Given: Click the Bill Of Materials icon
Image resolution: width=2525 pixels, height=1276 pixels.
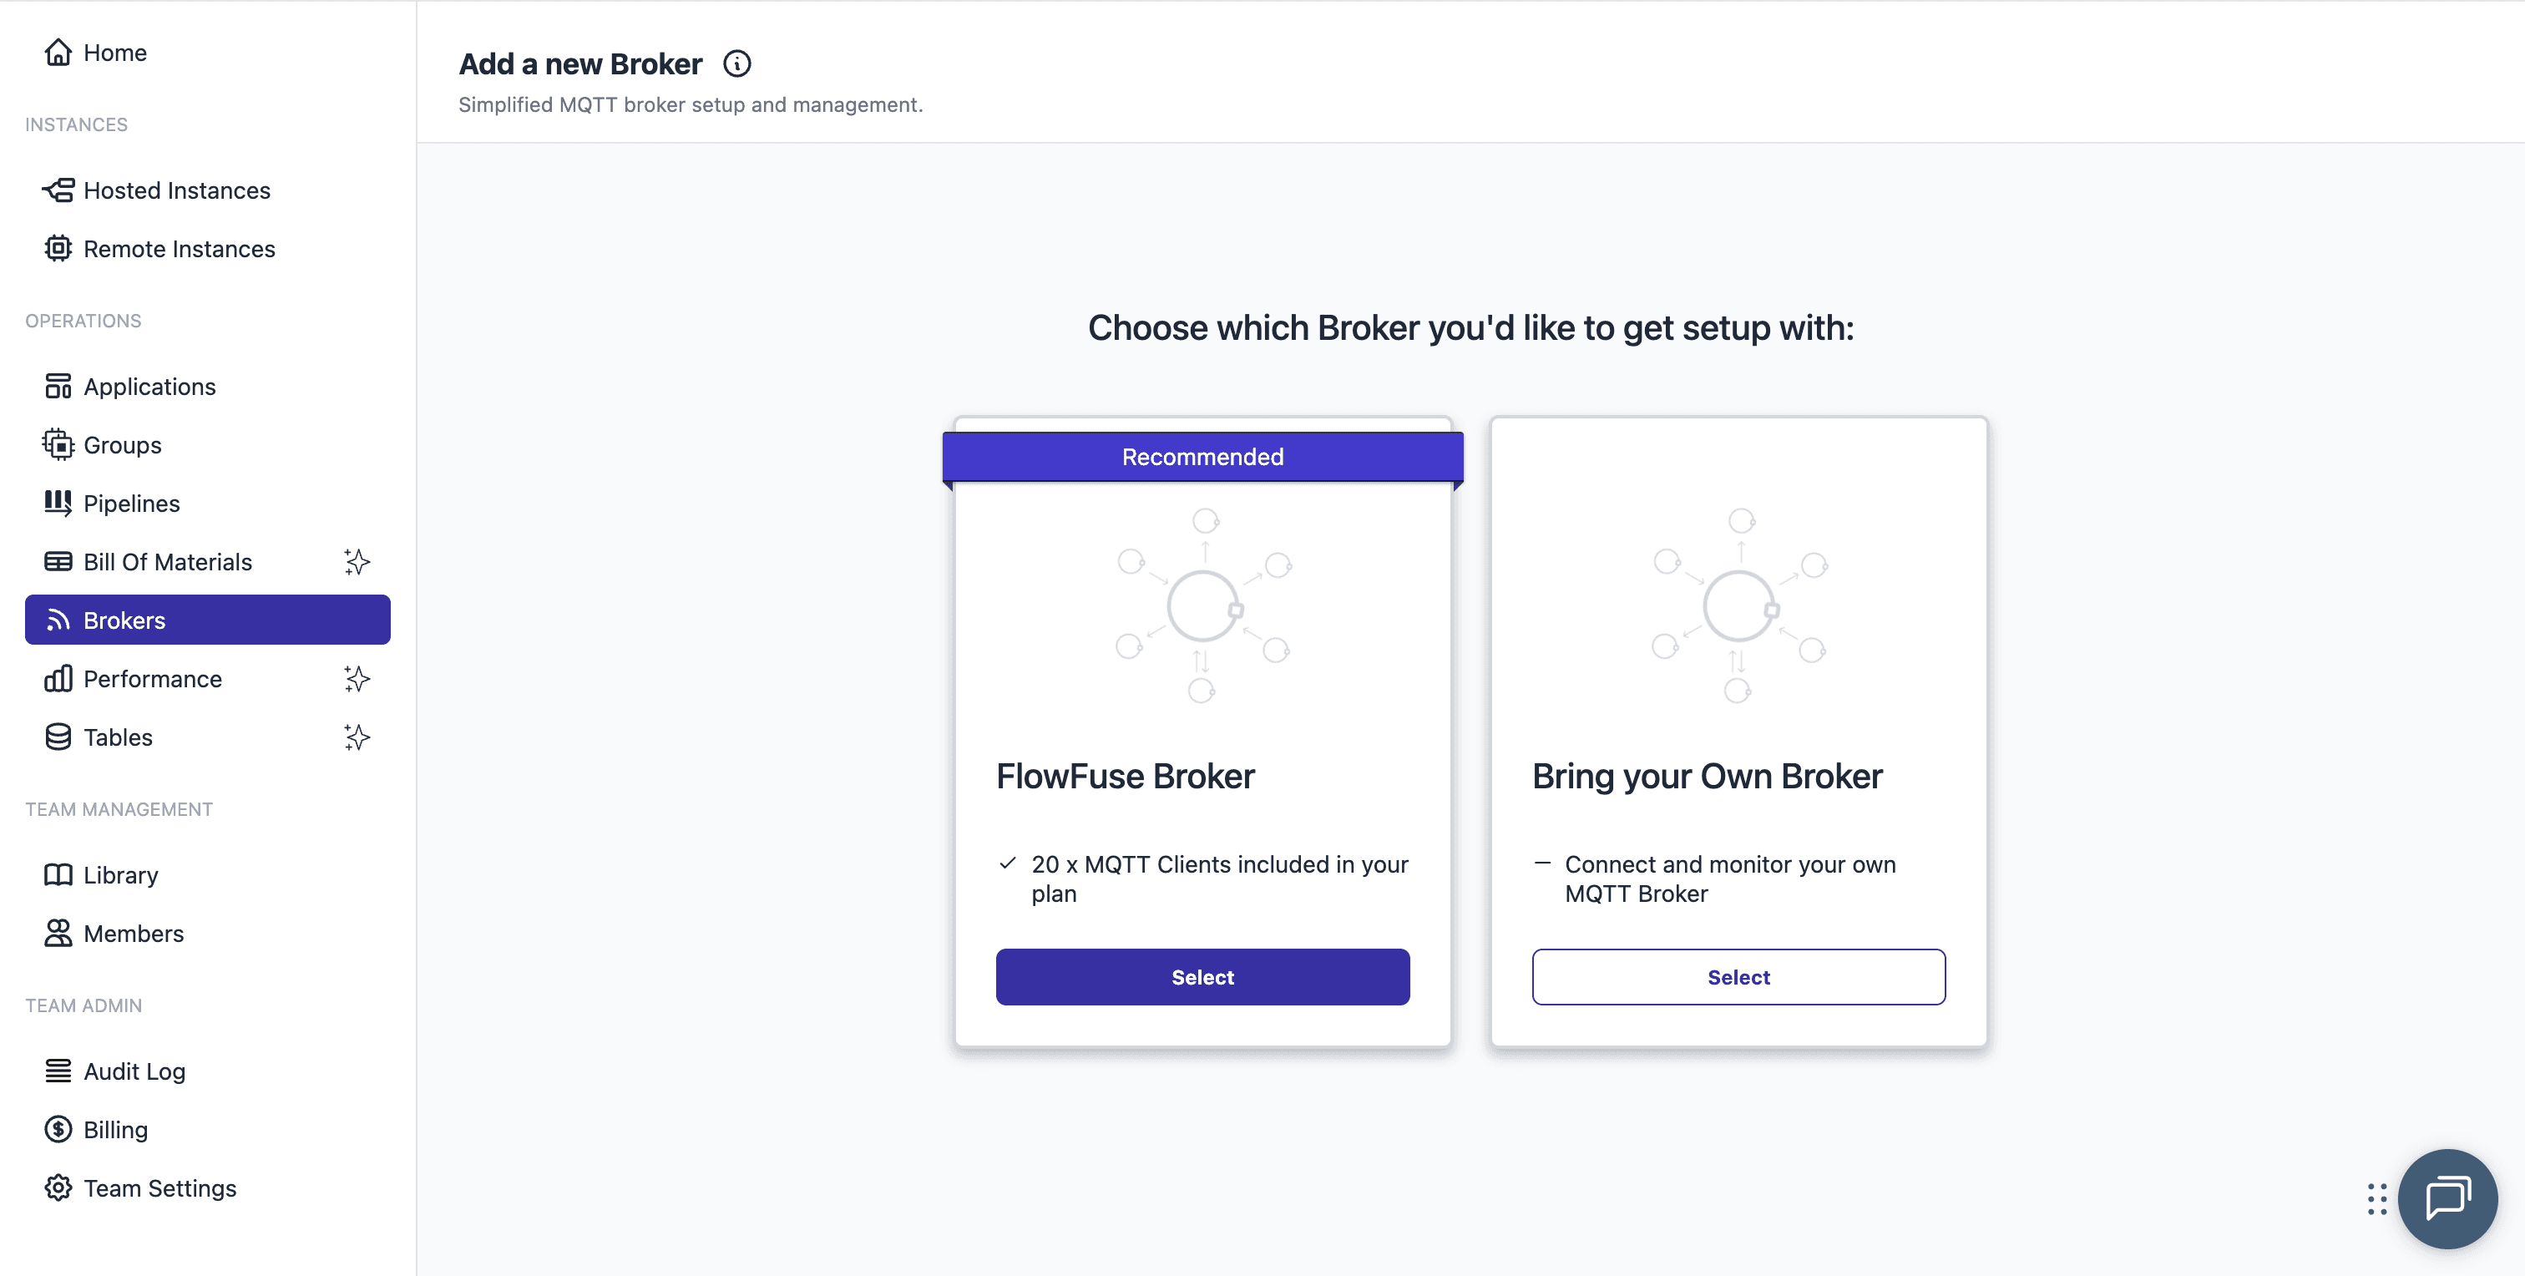Looking at the screenshot, I should [x=58, y=561].
